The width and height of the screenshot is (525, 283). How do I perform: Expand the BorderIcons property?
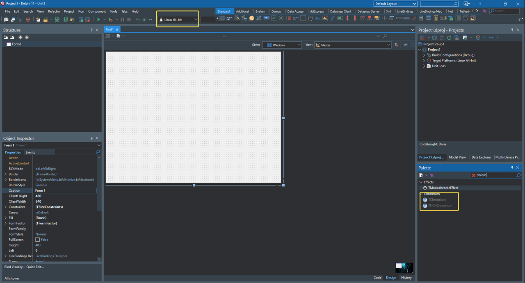(5, 180)
